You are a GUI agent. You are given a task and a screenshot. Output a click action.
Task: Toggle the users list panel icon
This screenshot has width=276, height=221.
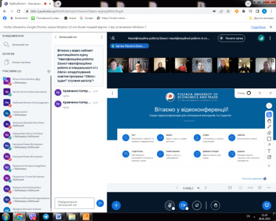click(x=113, y=38)
